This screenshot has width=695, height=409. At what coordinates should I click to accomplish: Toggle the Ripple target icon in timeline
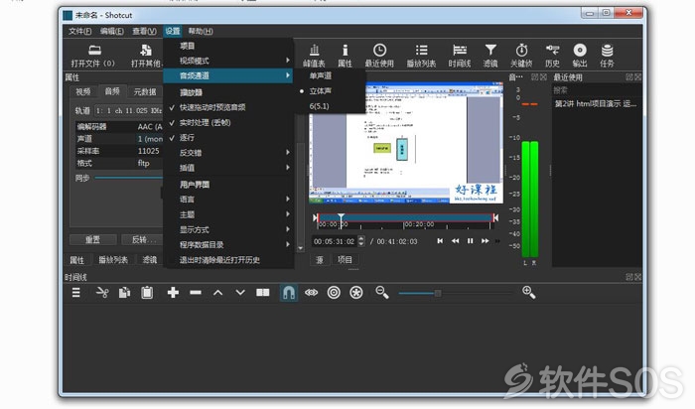pyautogui.click(x=334, y=293)
